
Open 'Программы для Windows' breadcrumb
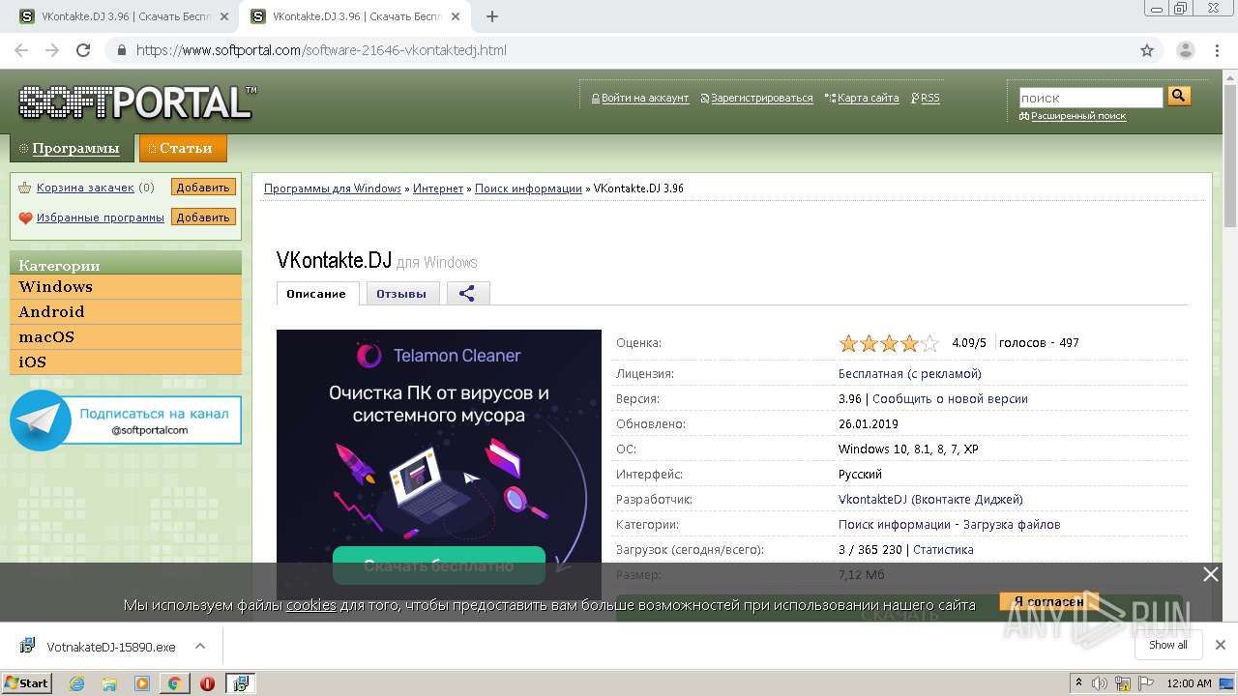click(333, 188)
